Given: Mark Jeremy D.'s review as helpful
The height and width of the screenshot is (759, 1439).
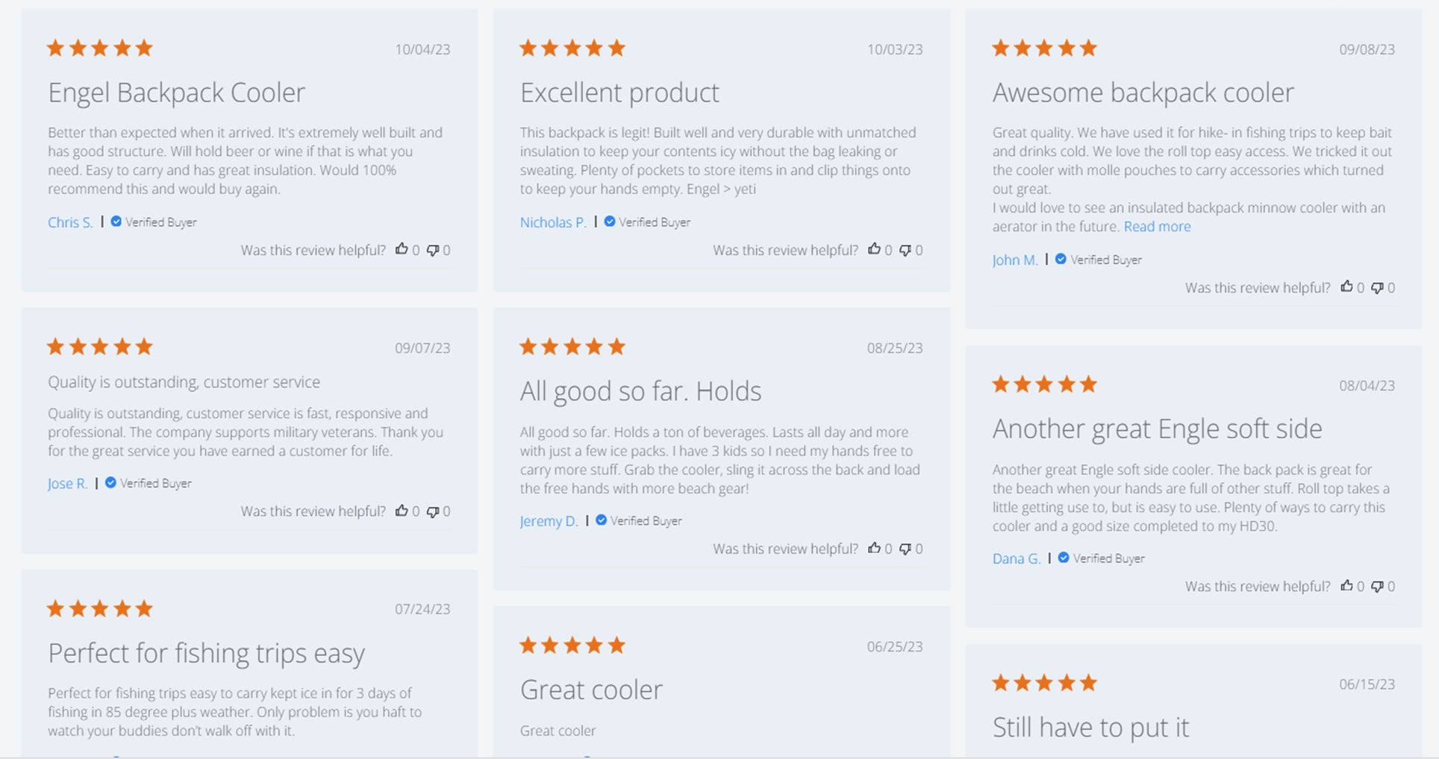Looking at the screenshot, I should [874, 548].
